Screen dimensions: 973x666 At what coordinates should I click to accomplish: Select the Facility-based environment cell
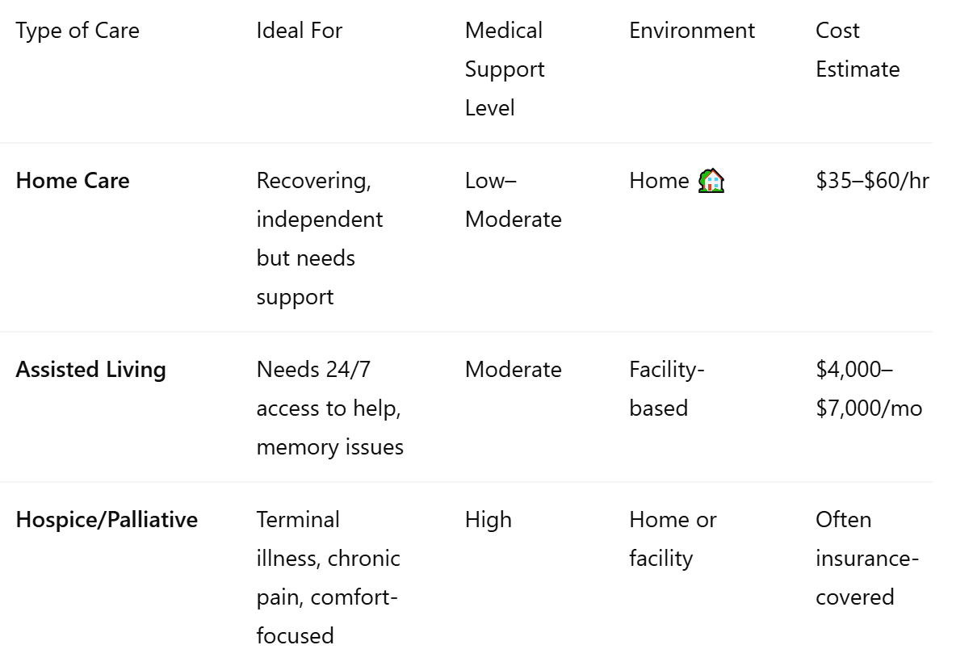point(667,388)
